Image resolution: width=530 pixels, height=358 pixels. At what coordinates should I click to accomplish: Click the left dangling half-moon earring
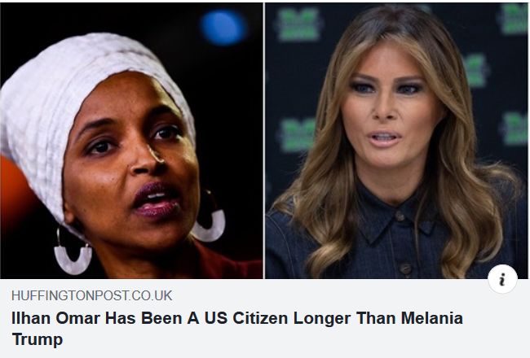(73, 251)
